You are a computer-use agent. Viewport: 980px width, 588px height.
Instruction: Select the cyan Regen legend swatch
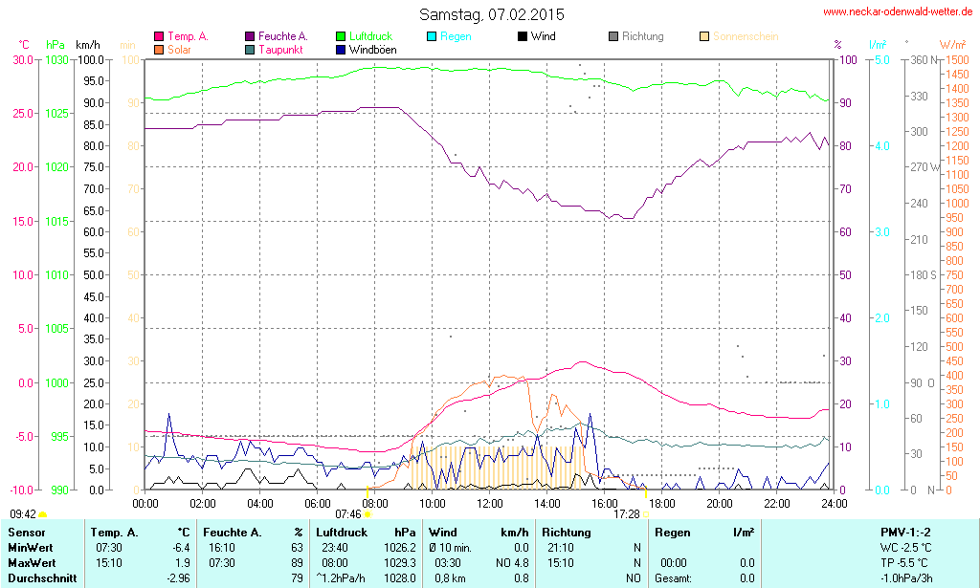(x=432, y=36)
